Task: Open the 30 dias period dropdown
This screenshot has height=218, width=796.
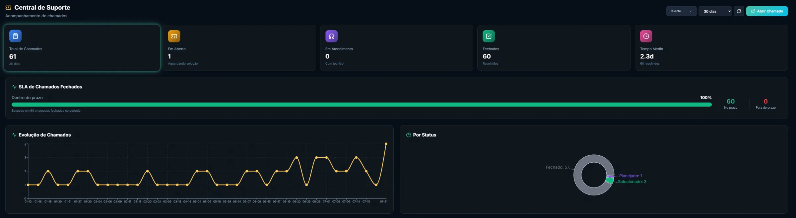Action: pos(715,11)
